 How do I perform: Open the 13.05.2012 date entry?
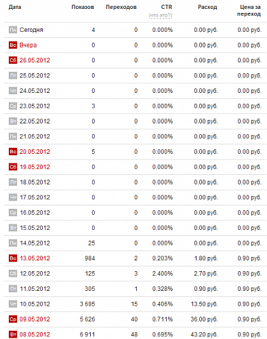click(x=35, y=258)
